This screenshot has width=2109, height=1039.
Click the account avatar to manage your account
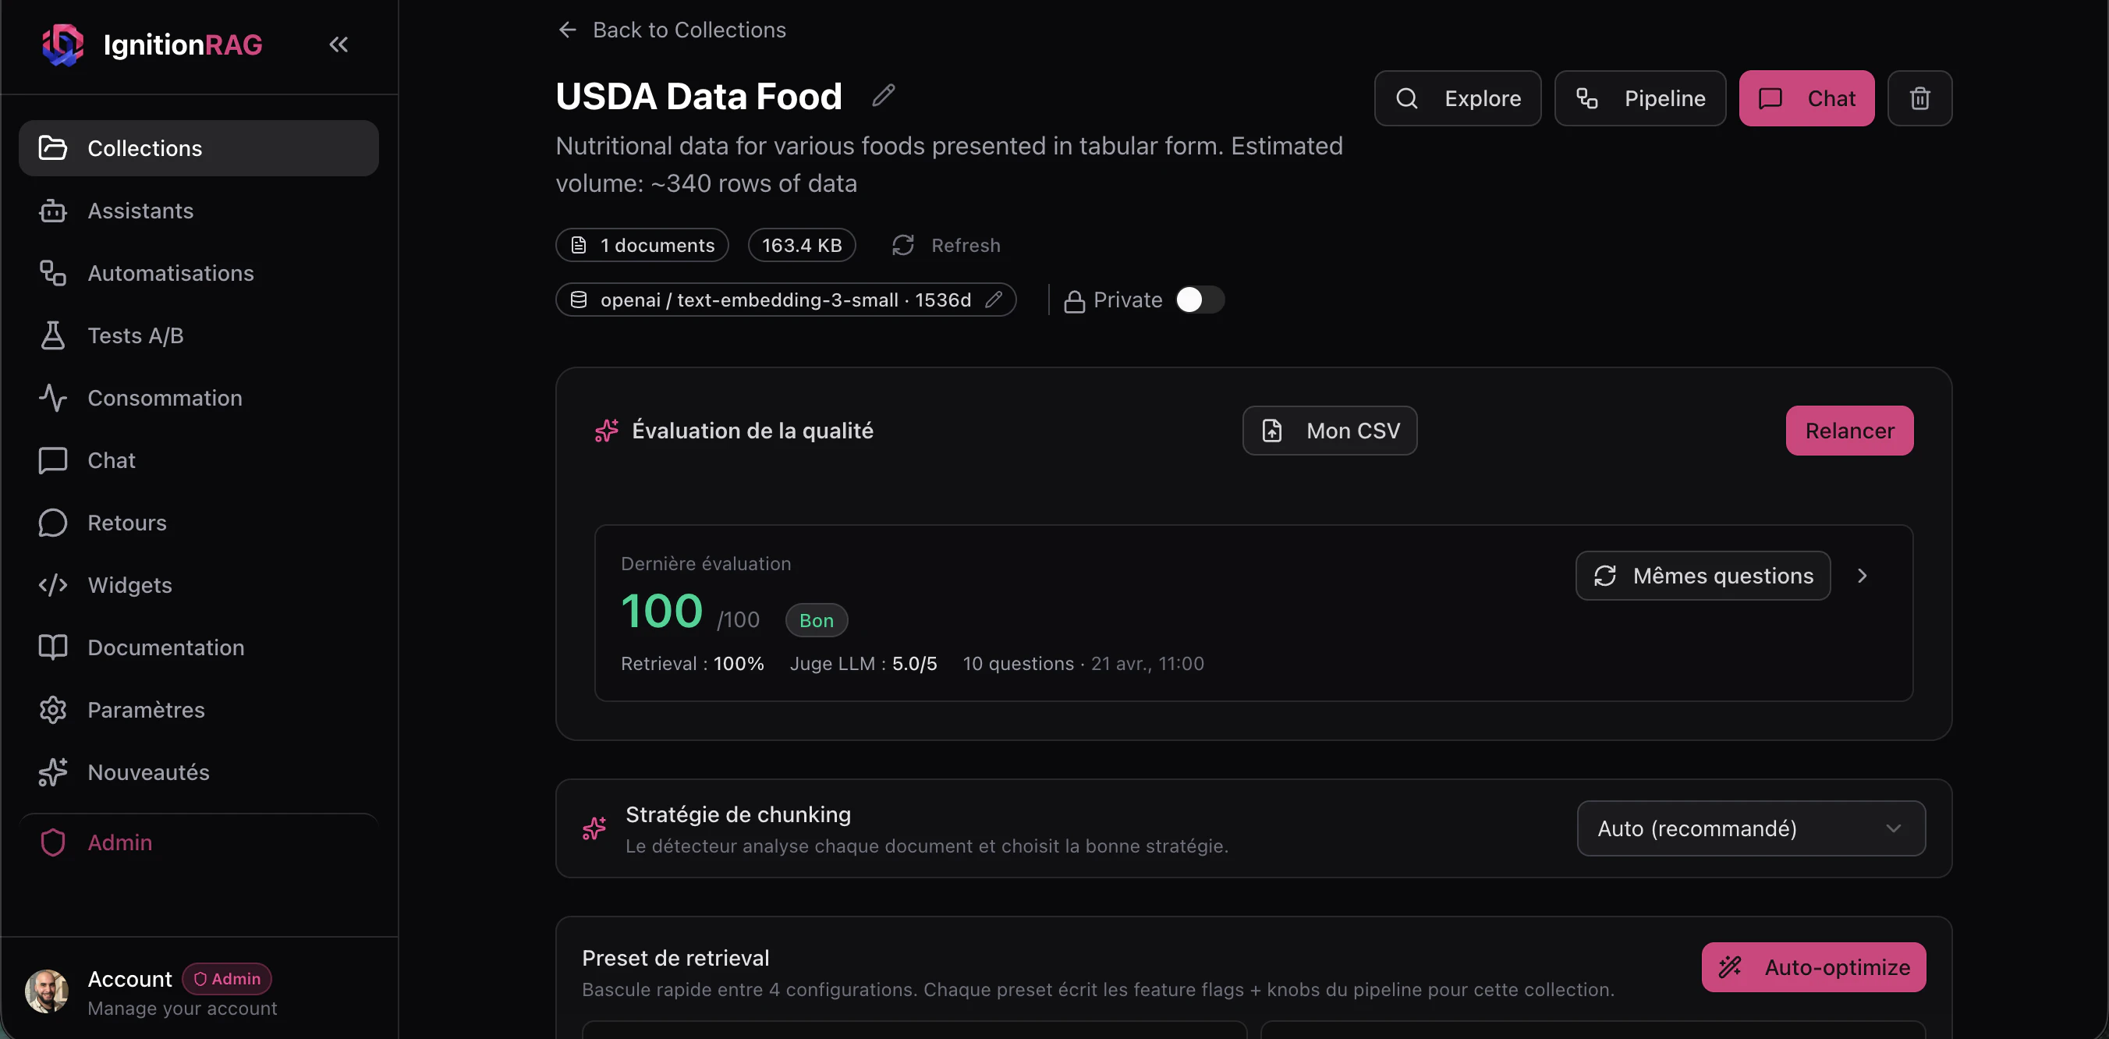(x=47, y=991)
